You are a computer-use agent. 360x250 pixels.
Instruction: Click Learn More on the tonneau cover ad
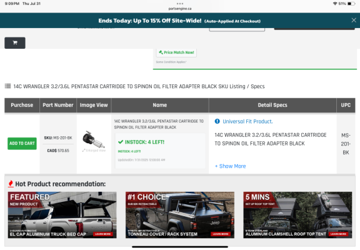click(x=221, y=234)
